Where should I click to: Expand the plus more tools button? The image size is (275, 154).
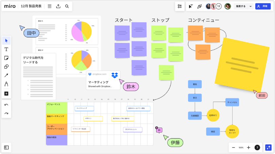6,94
